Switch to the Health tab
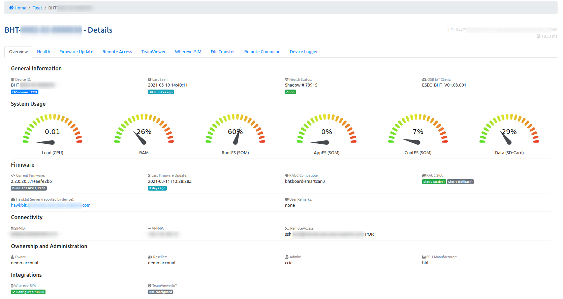 click(43, 52)
